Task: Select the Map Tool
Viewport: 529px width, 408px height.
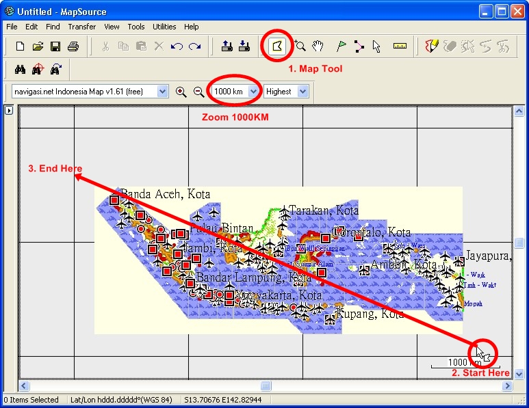Action: pos(277,46)
